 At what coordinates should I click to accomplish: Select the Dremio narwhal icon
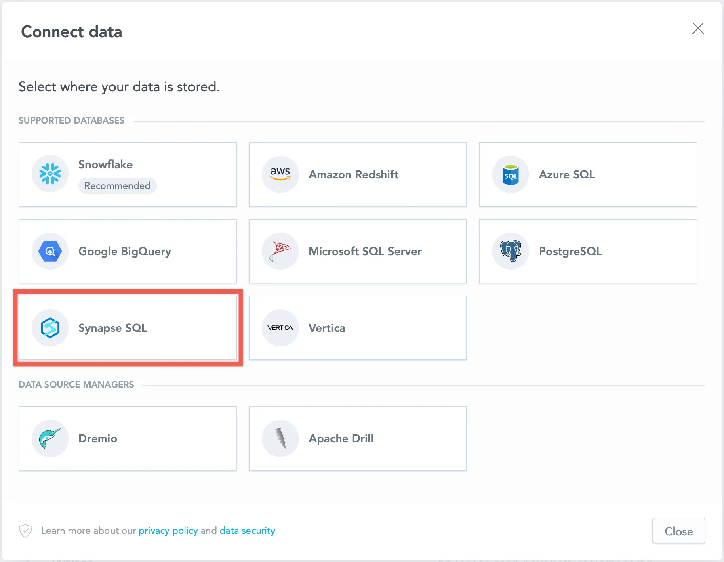click(x=50, y=438)
